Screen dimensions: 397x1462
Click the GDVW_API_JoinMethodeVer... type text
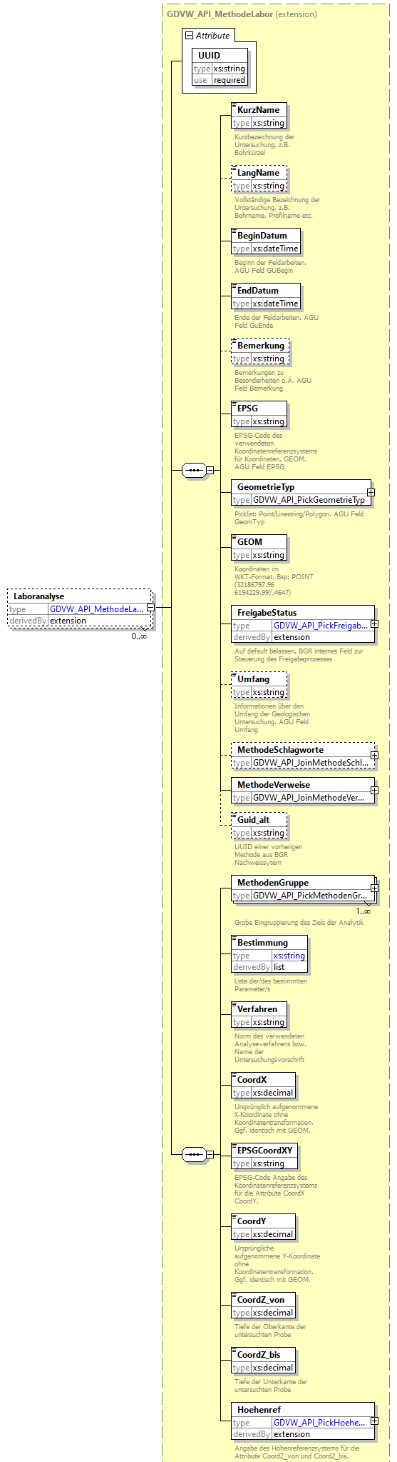(309, 798)
